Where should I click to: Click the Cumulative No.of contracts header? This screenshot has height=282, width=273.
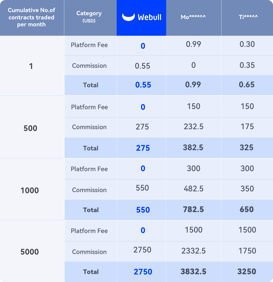pyautogui.click(x=31, y=17)
